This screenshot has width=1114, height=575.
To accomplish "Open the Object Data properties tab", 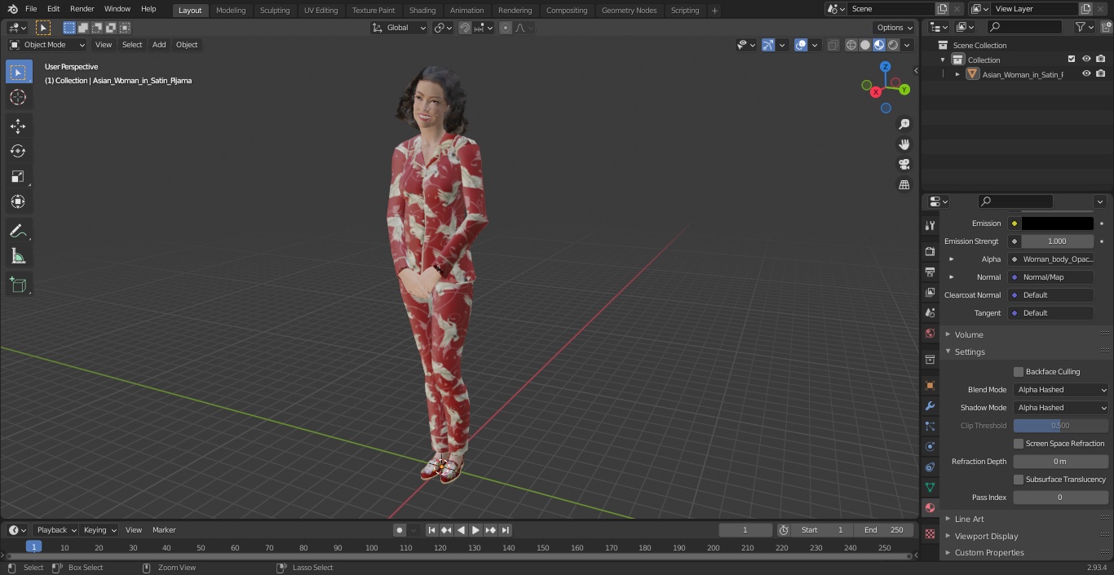I will coord(930,487).
